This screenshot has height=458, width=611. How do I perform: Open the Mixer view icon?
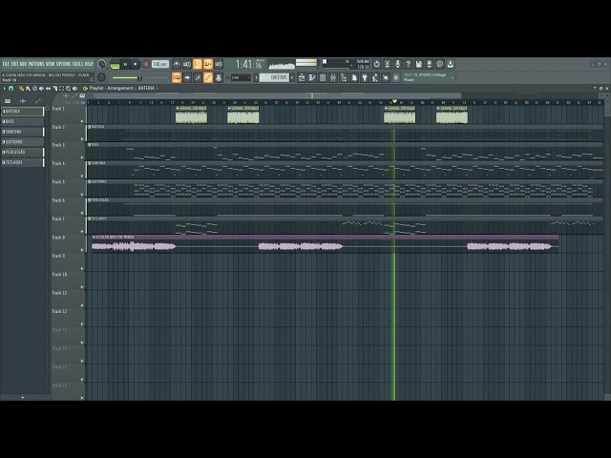pos(333,77)
